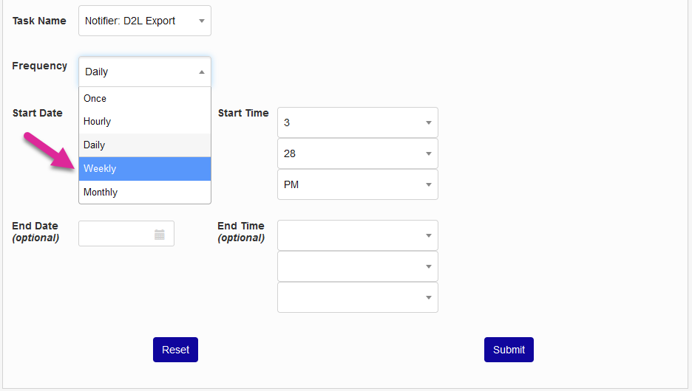This screenshot has height=391, width=692.
Task: Choose the Hourly frequency option
Action: click(x=145, y=122)
